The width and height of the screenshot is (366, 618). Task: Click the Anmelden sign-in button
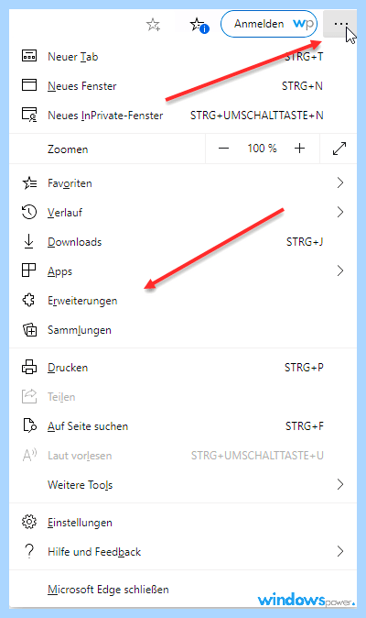pos(269,24)
